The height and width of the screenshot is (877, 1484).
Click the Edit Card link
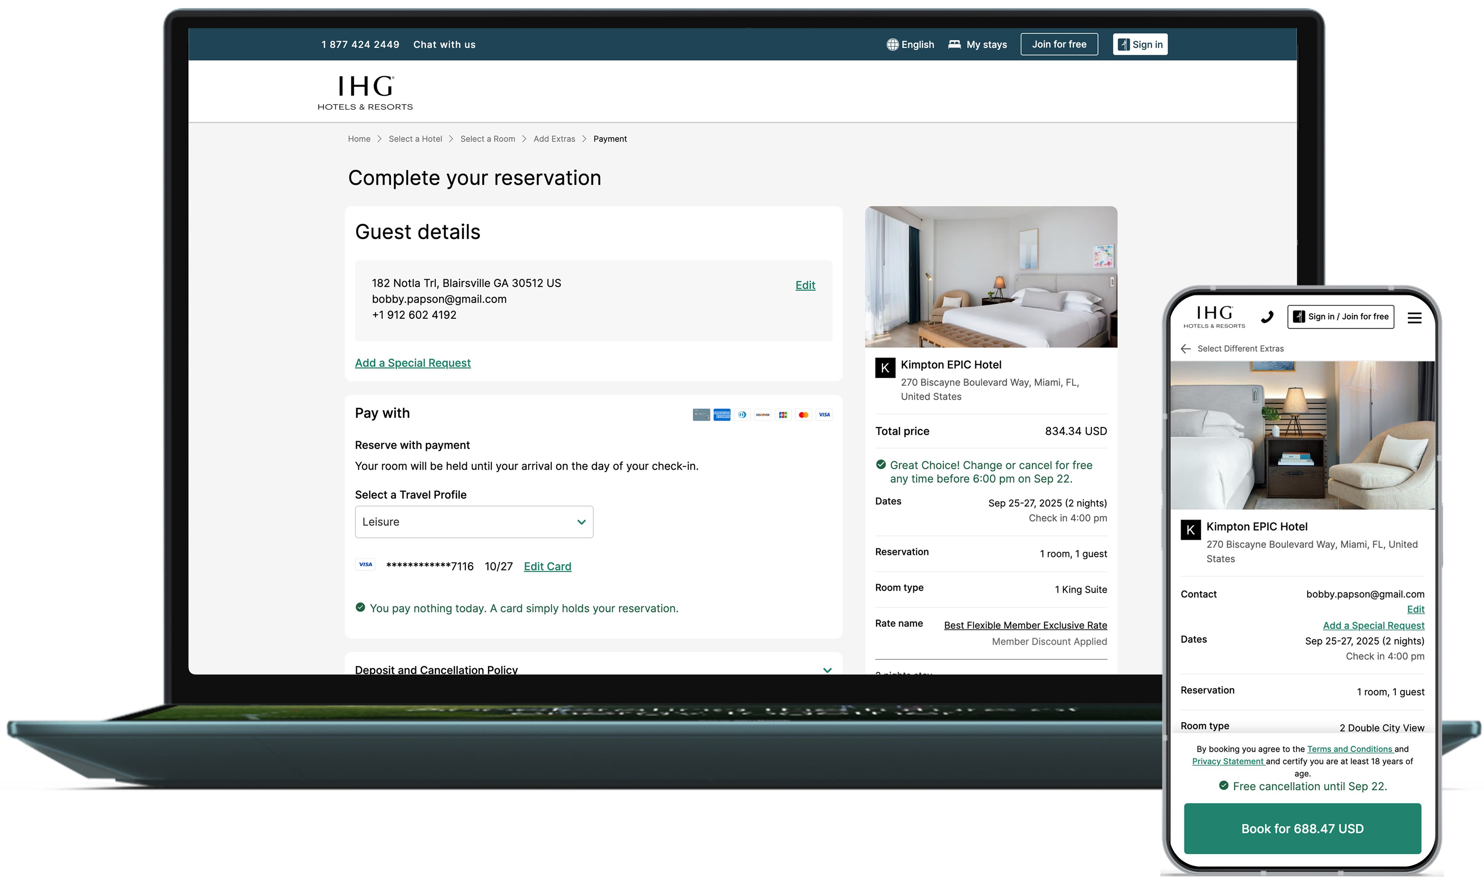547,566
